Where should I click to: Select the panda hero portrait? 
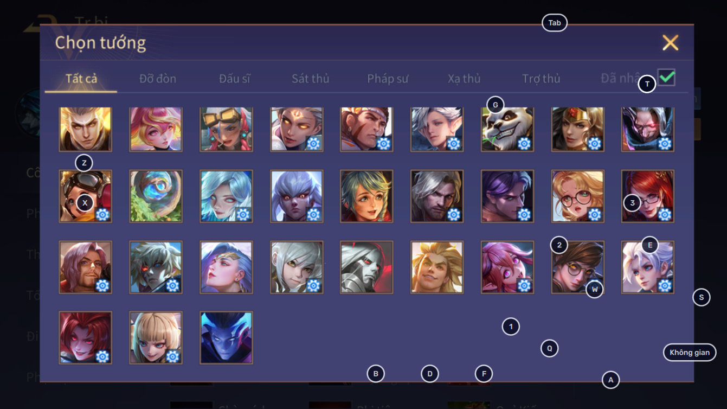point(507,129)
